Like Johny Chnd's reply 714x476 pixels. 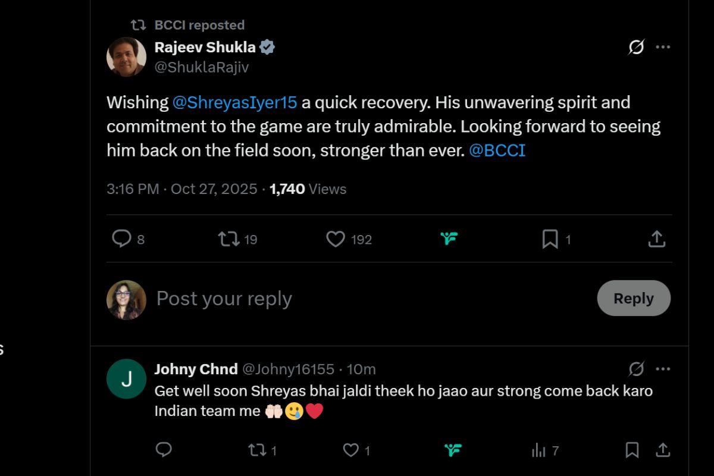pyautogui.click(x=350, y=450)
